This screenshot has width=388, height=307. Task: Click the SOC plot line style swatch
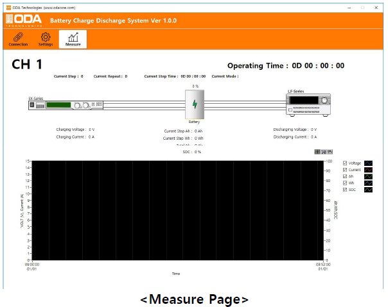[369, 190]
